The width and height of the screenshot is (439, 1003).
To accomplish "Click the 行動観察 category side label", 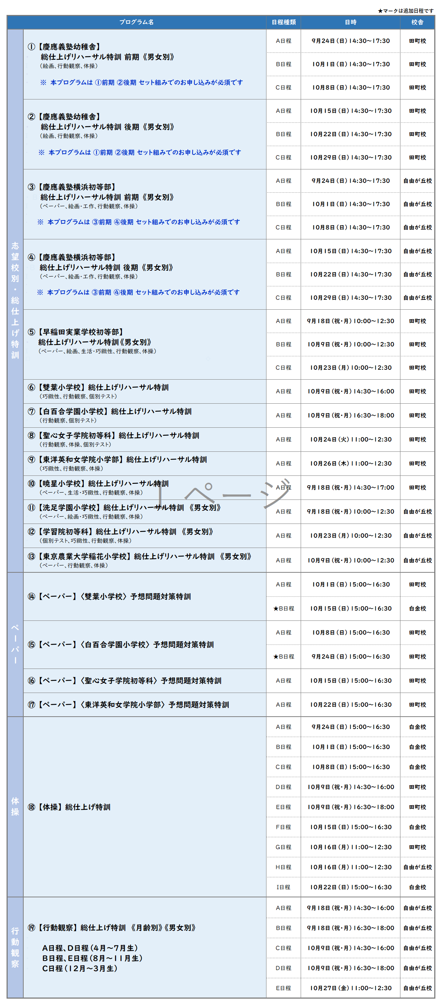I will click(15, 947).
